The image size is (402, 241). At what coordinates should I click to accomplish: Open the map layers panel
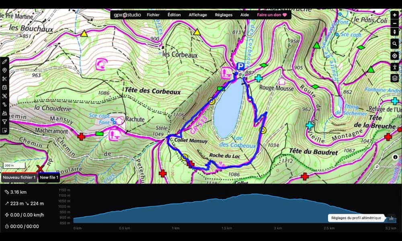point(394,78)
